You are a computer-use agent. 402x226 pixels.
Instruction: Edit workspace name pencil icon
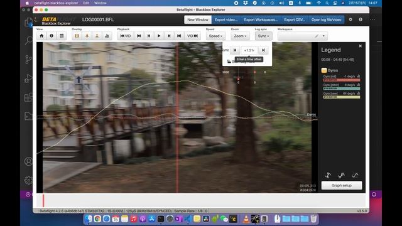(317, 36)
